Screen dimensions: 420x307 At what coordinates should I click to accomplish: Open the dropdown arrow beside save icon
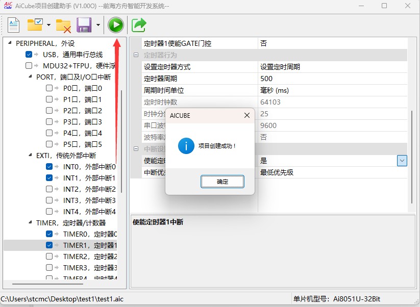(98, 25)
